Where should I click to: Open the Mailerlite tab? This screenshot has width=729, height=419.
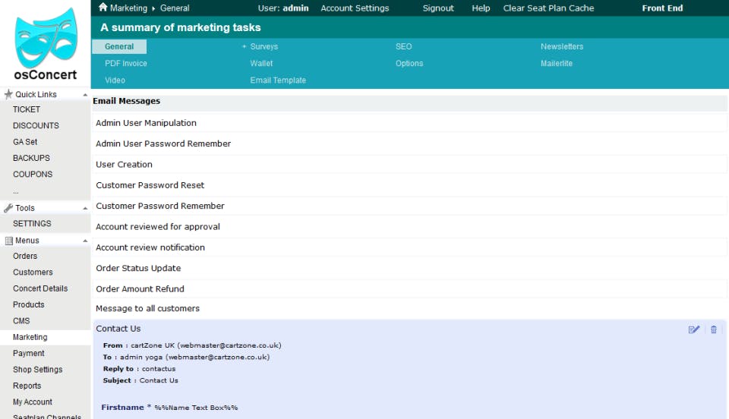(556, 63)
